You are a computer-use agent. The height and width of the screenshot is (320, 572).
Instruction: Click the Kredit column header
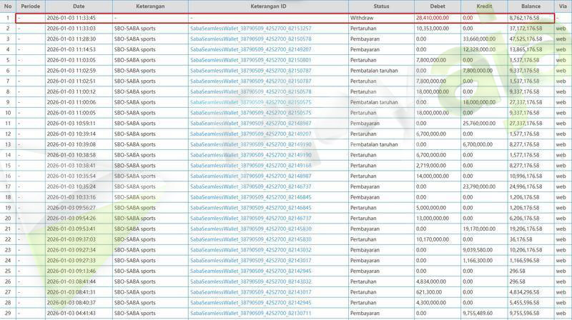click(484, 5)
